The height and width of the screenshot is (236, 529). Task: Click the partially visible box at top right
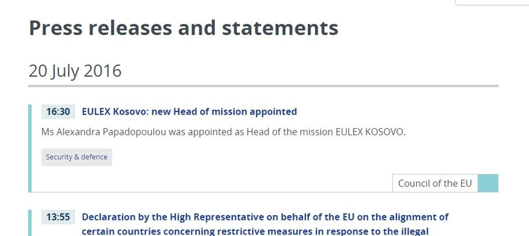[491, 3]
